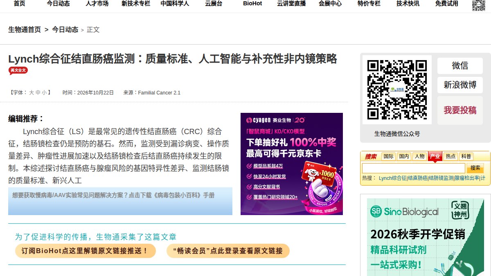Select 技术快讯 in the top menu
Screen dimensions: 491x276
click(408, 4)
